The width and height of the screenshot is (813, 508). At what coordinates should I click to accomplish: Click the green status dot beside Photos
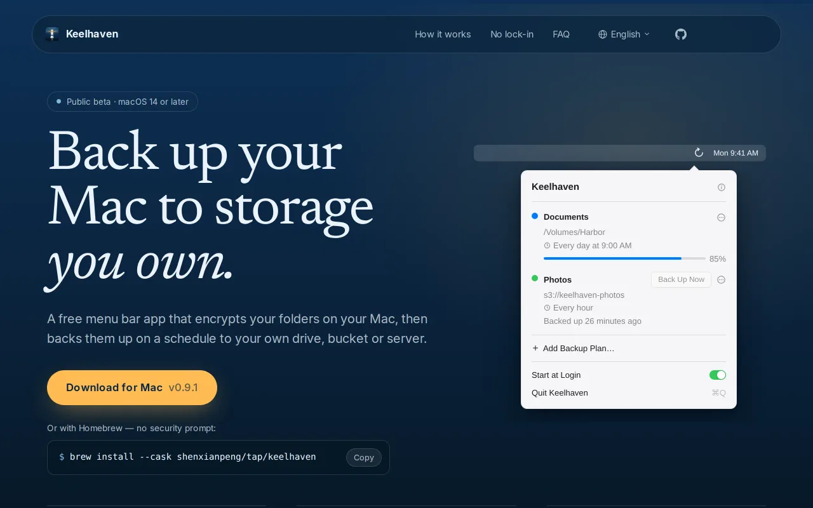click(x=535, y=278)
